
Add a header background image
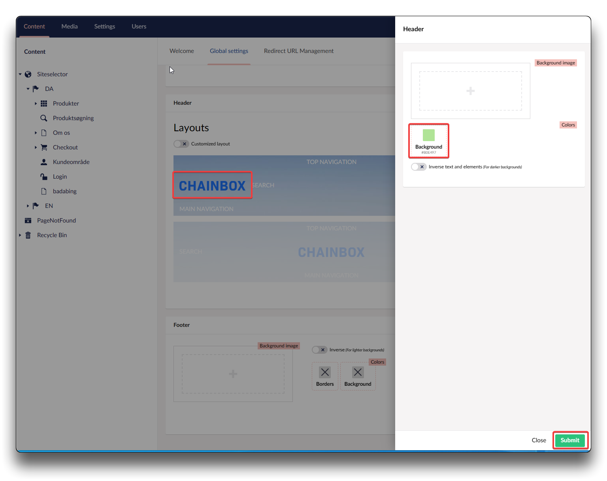[x=470, y=91]
